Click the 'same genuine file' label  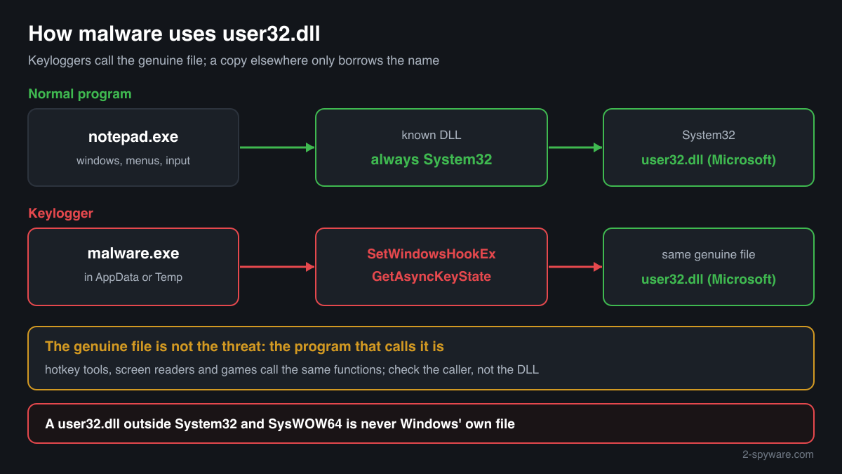709,254
